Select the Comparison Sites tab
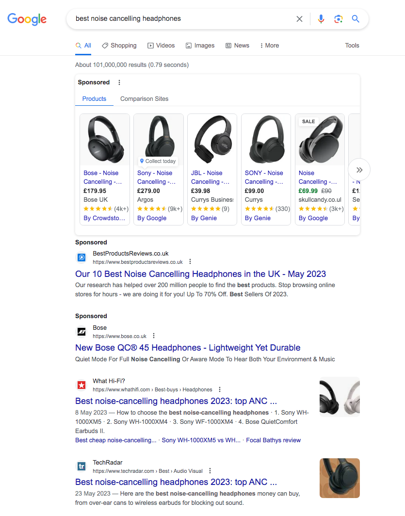405x516 pixels. tap(144, 99)
